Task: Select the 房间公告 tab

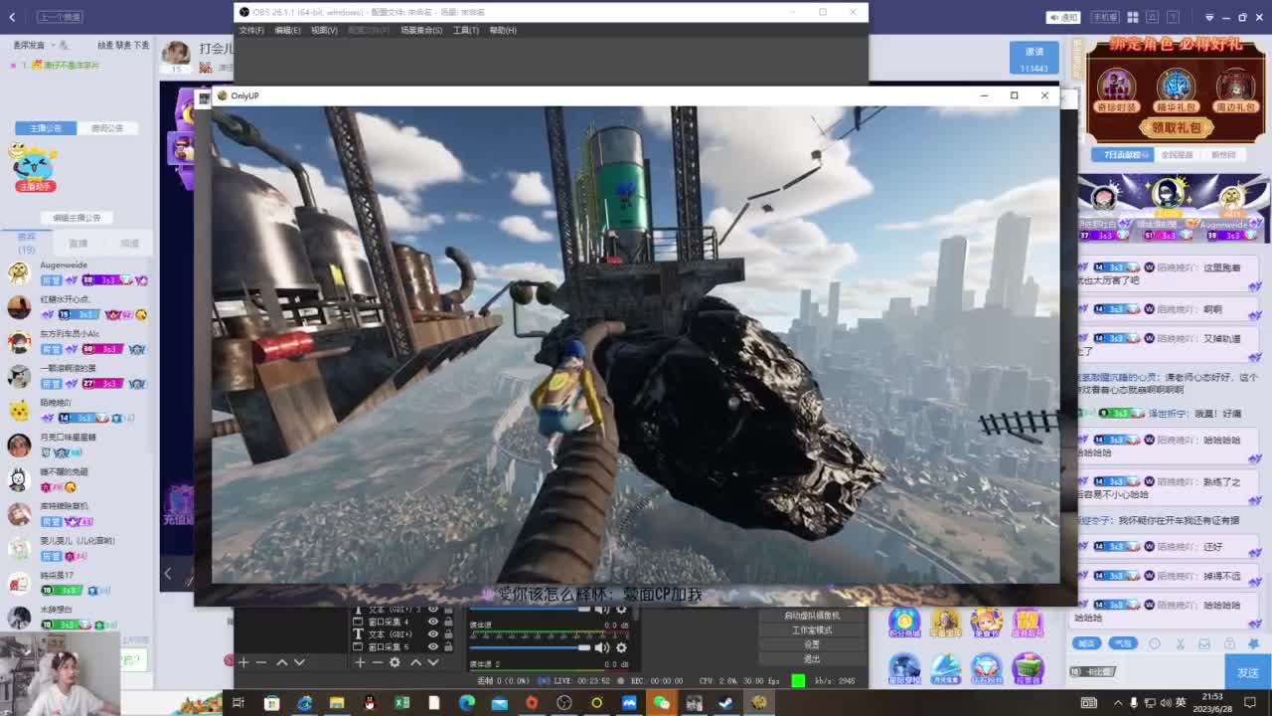Action: pos(106,128)
